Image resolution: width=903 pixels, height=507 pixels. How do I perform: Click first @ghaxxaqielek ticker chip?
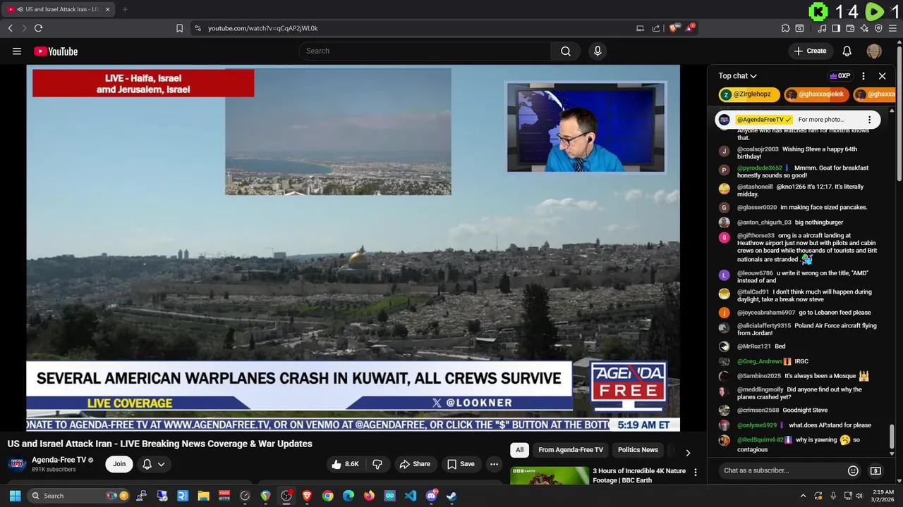tap(816, 94)
